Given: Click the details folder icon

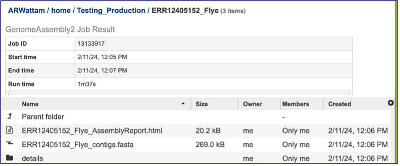Looking at the screenshot, I should pyautogui.click(x=10, y=158).
